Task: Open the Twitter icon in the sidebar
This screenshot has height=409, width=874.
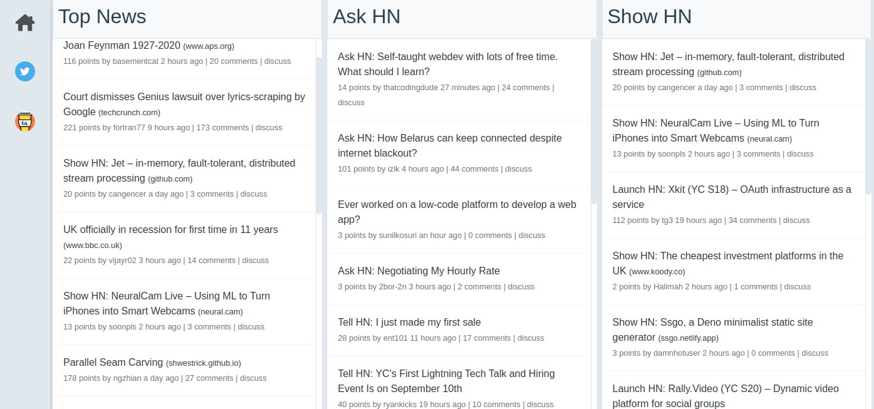Action: coord(24,71)
